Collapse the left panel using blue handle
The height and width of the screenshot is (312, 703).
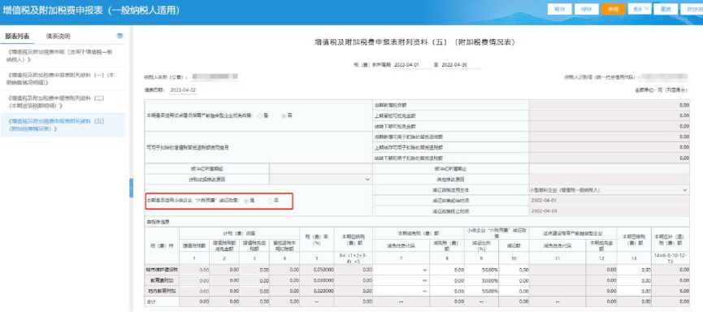click(132, 188)
